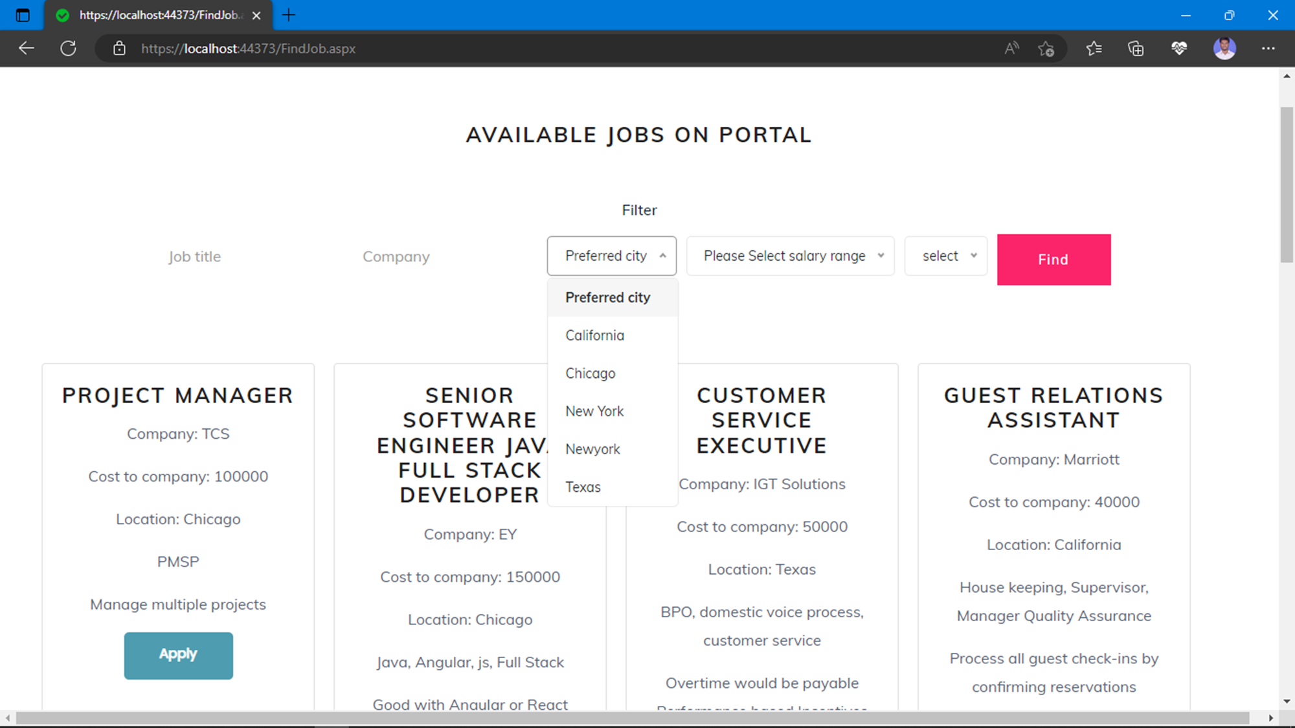
Task: Open browser essentials heart icon
Action: [x=1179, y=49]
